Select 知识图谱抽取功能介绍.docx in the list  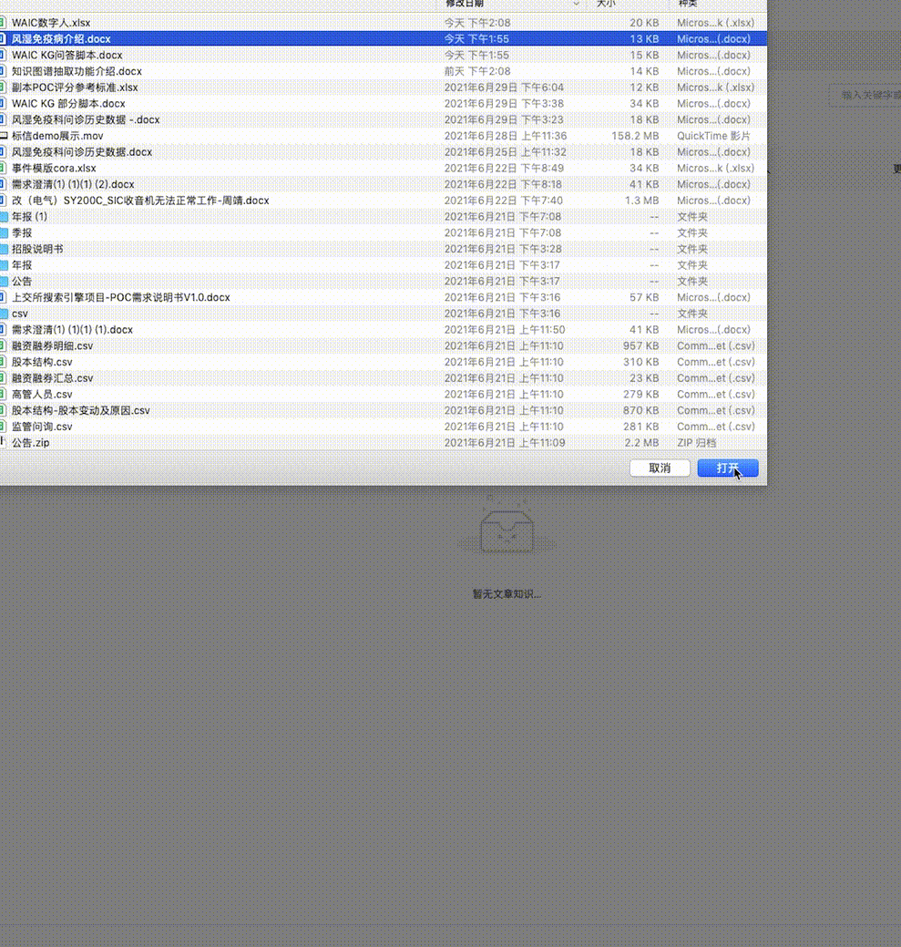tap(77, 71)
